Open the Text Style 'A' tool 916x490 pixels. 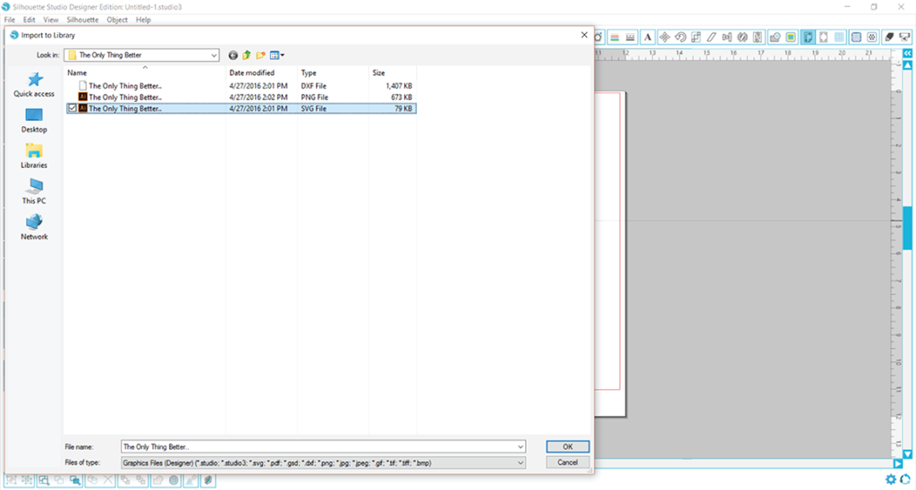pyautogui.click(x=648, y=38)
